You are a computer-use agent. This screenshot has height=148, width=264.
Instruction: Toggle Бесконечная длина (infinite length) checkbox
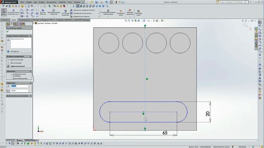[12, 79]
